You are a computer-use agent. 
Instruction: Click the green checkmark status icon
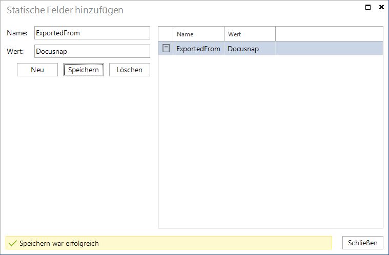[12, 243]
